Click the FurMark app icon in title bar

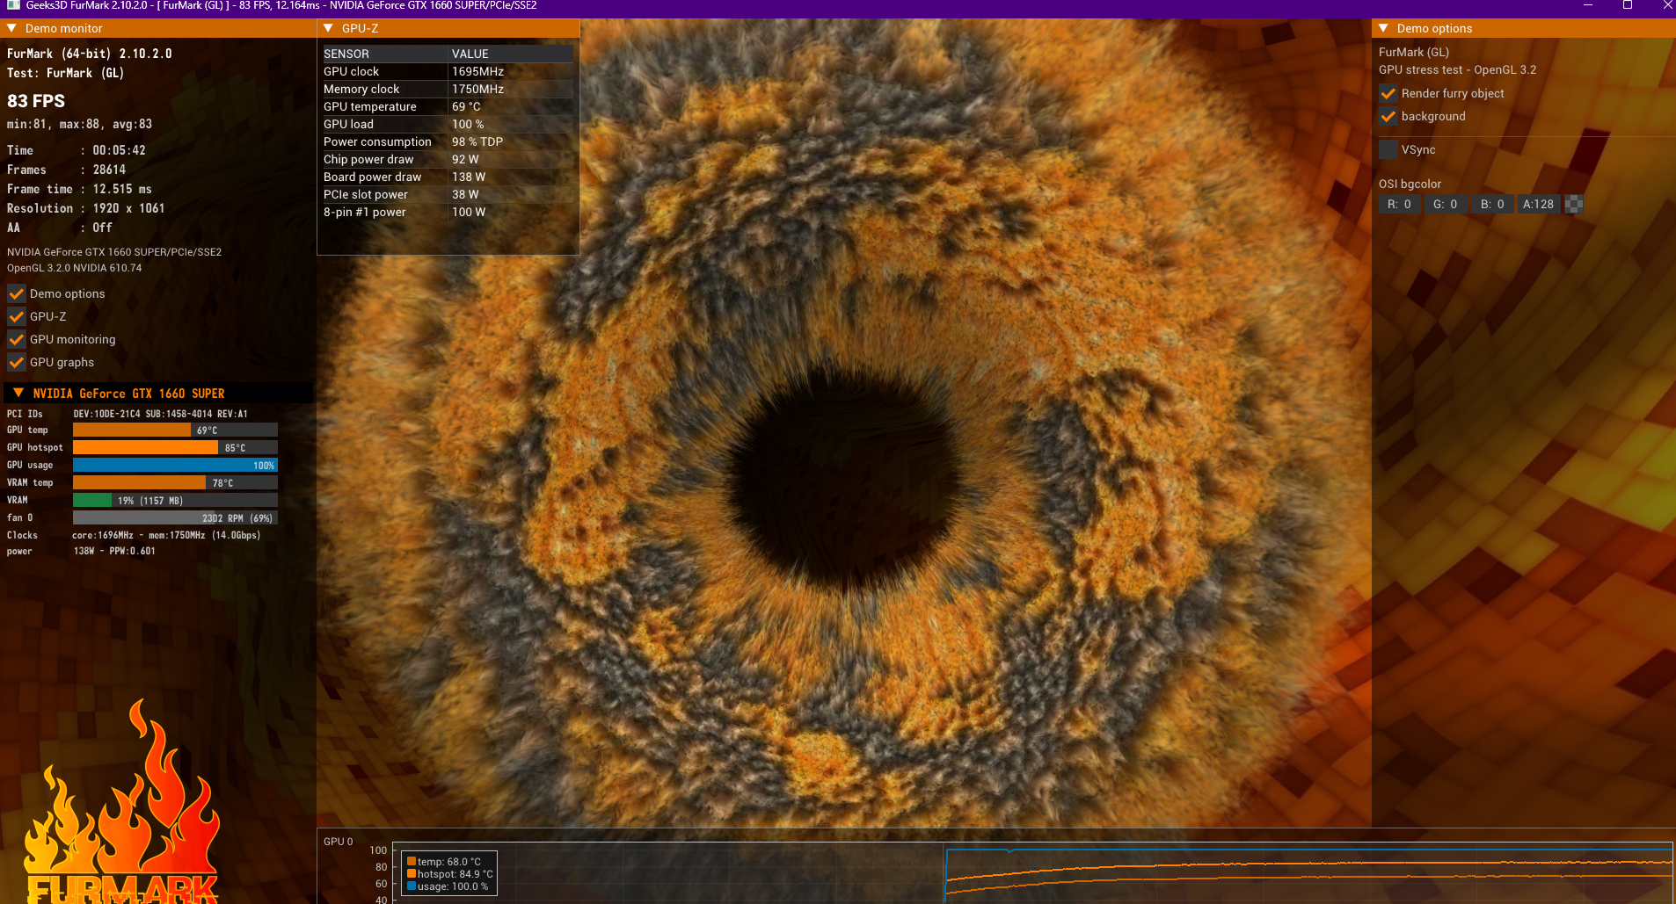tap(13, 5)
